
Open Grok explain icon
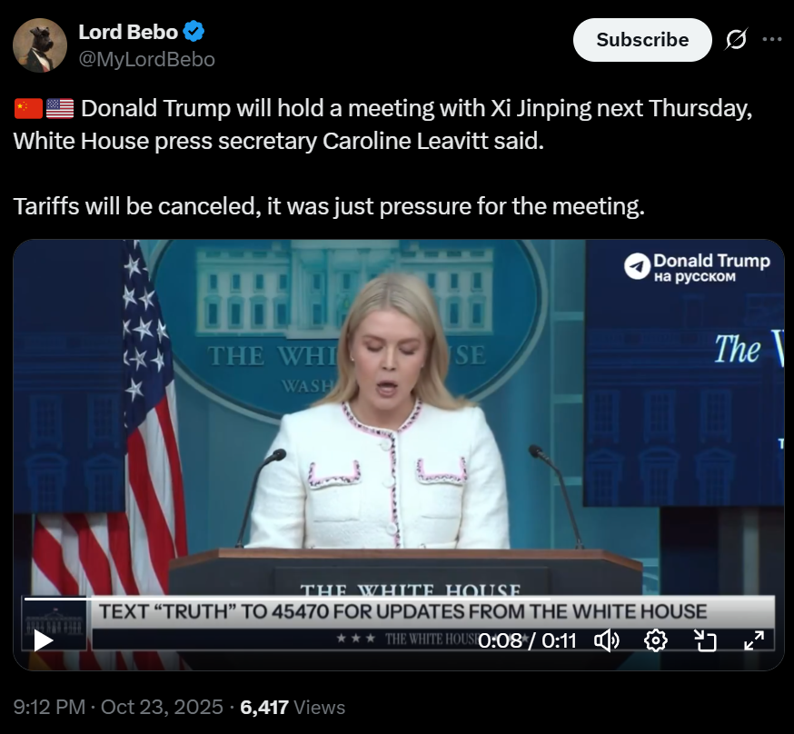point(736,39)
